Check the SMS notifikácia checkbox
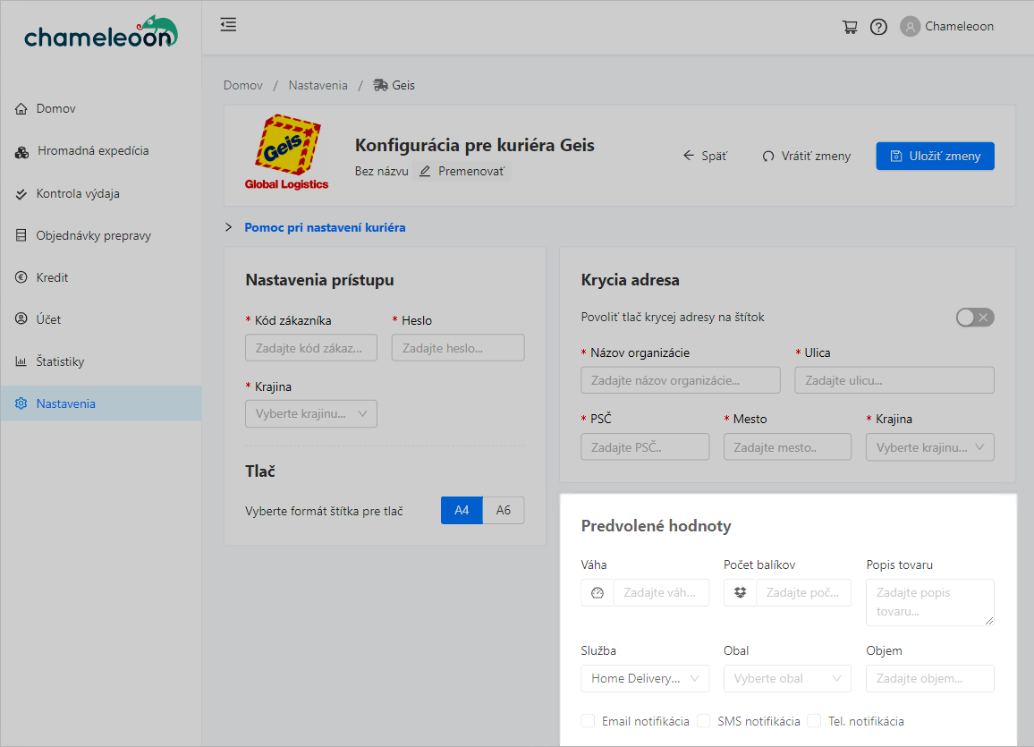The image size is (1034, 747). tap(704, 721)
